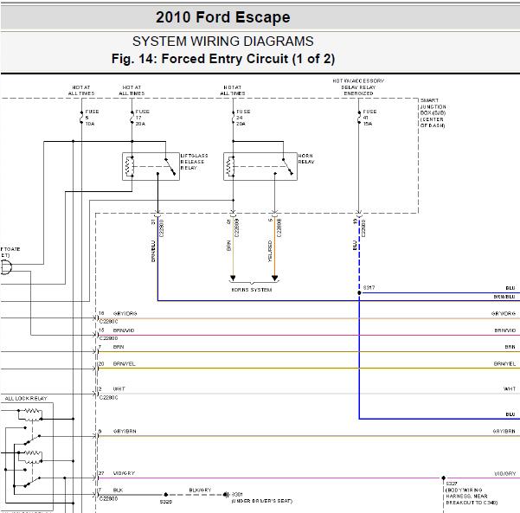
Task: Click 'HOT AT ALL TIMES' above Fuse 24
Action: tap(233, 90)
